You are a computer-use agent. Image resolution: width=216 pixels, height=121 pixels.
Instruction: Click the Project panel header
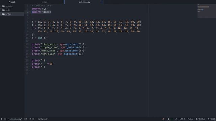12,2
